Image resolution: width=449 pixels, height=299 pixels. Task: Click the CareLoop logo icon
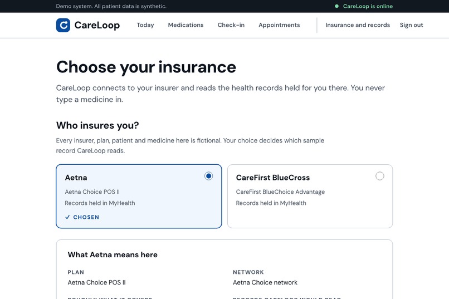[63, 25]
